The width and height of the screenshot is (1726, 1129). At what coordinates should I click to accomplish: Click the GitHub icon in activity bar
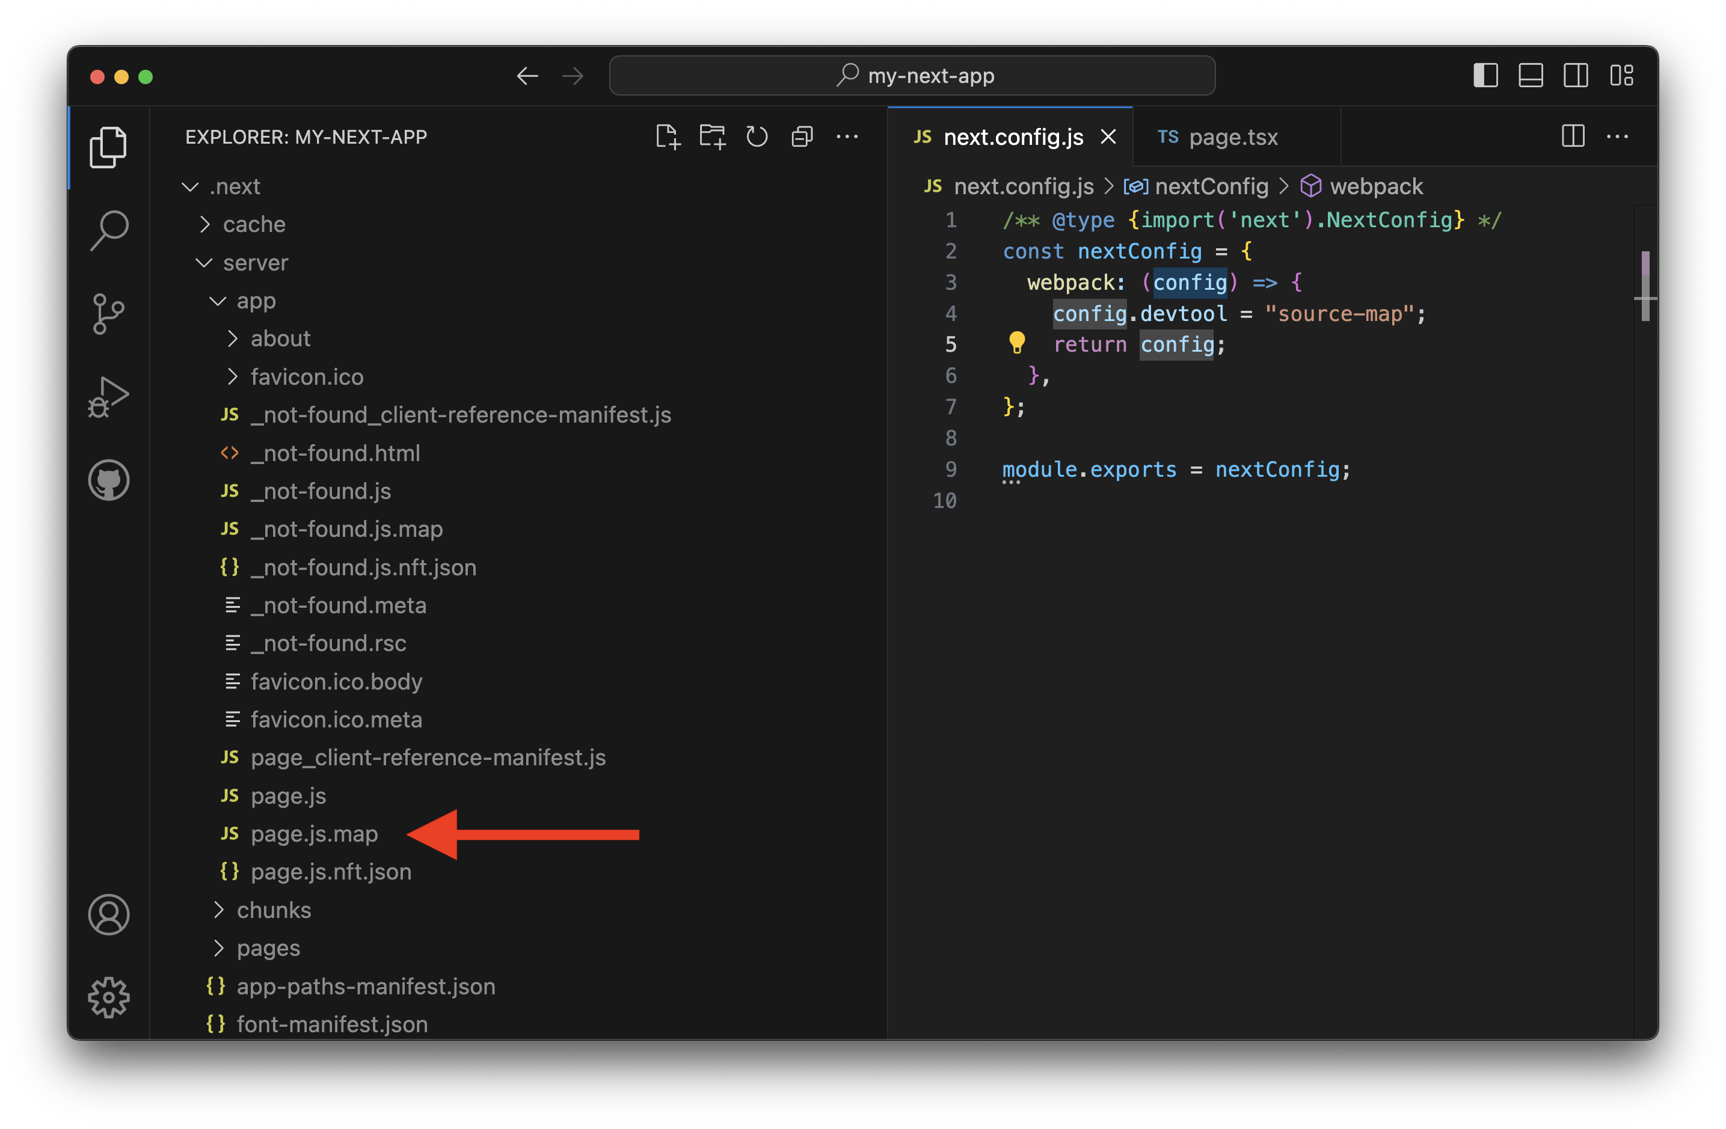point(109,479)
